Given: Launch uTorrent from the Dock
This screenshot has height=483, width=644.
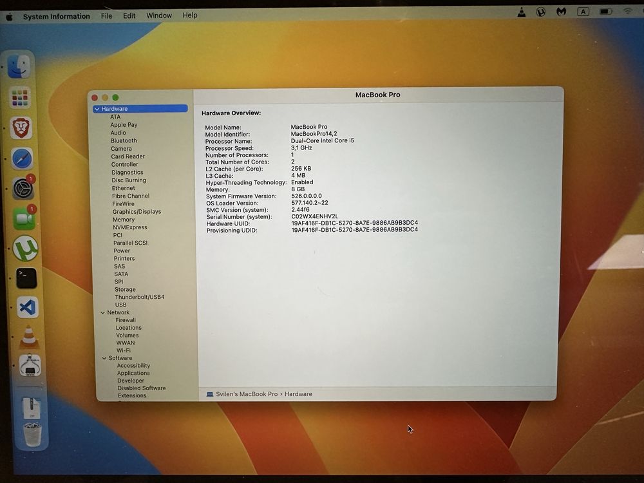Looking at the screenshot, I should (26, 249).
